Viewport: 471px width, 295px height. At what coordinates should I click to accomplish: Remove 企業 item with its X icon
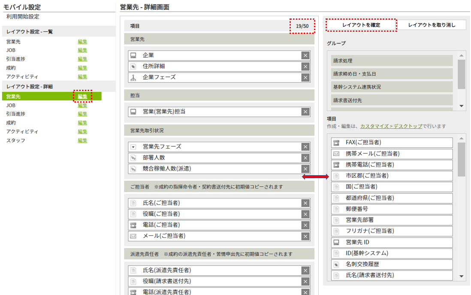(x=305, y=55)
